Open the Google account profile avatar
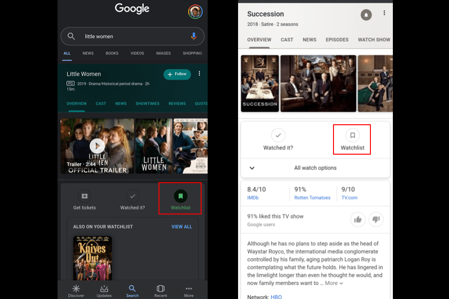The width and height of the screenshot is (449, 299). click(x=196, y=12)
